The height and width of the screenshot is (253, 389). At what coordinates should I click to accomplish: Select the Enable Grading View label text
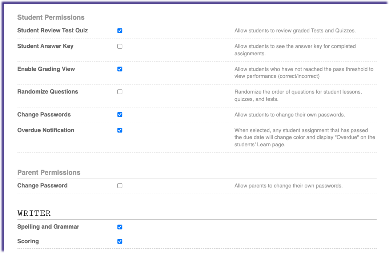46,69
